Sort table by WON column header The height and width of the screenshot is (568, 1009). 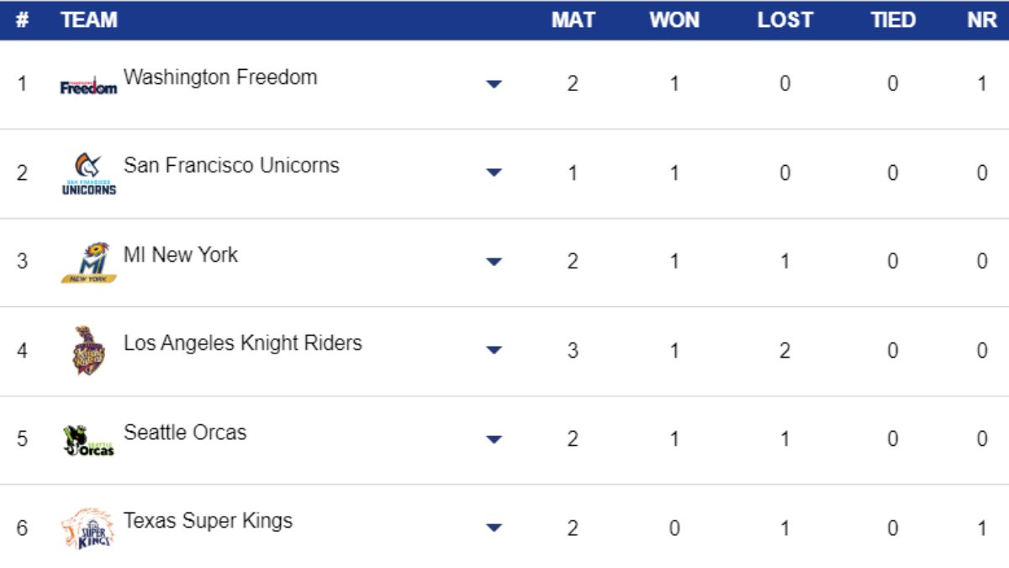point(674,20)
